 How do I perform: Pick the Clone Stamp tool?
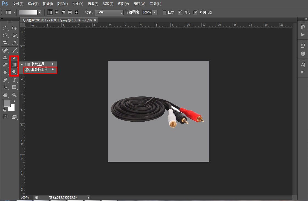pos(5,58)
